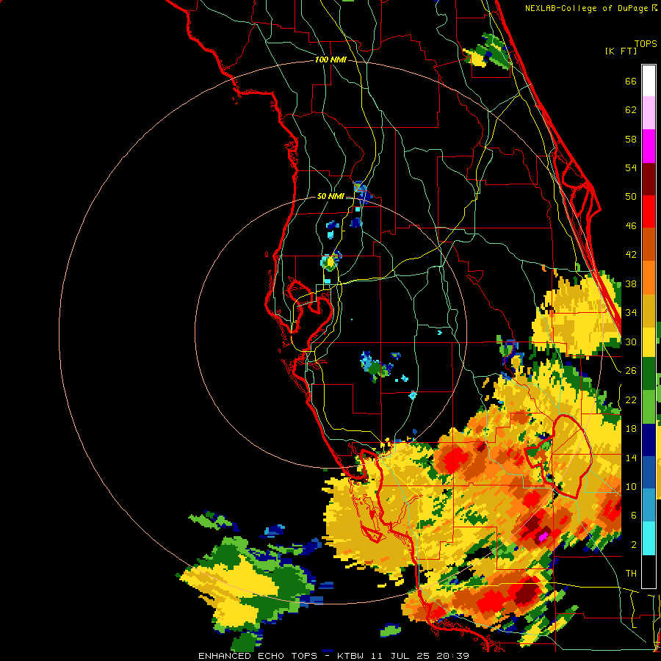Click the legend value 10
Image resolution: width=661 pixels, height=661 pixels.
tap(631, 486)
